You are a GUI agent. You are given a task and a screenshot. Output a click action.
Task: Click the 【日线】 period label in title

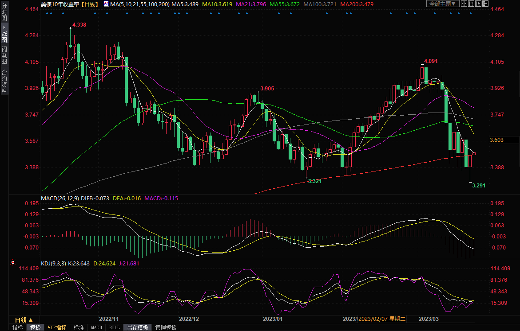point(90,4)
